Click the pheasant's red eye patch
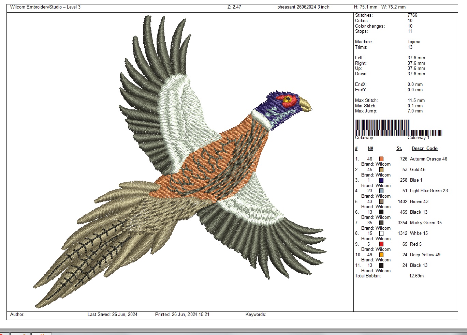 [x=287, y=100]
